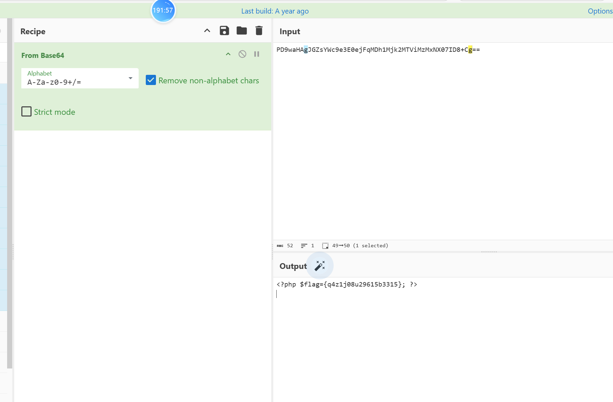
Task: Click the character length icon in status bar
Action: tap(280, 246)
